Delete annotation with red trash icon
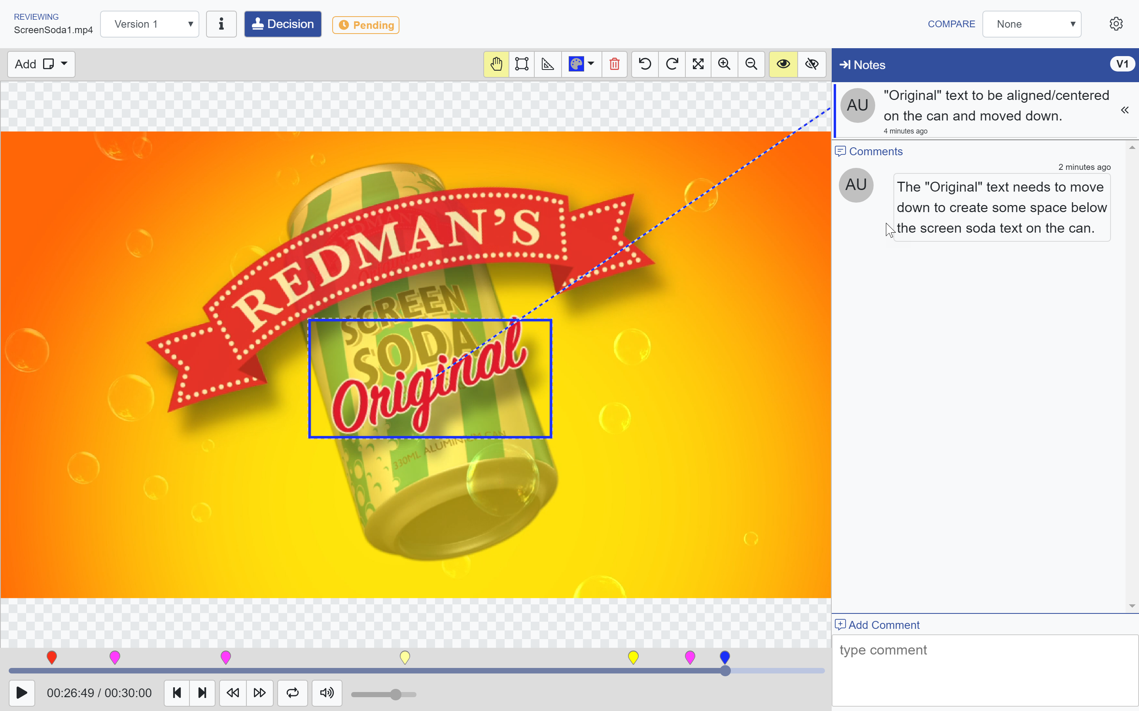 614,64
